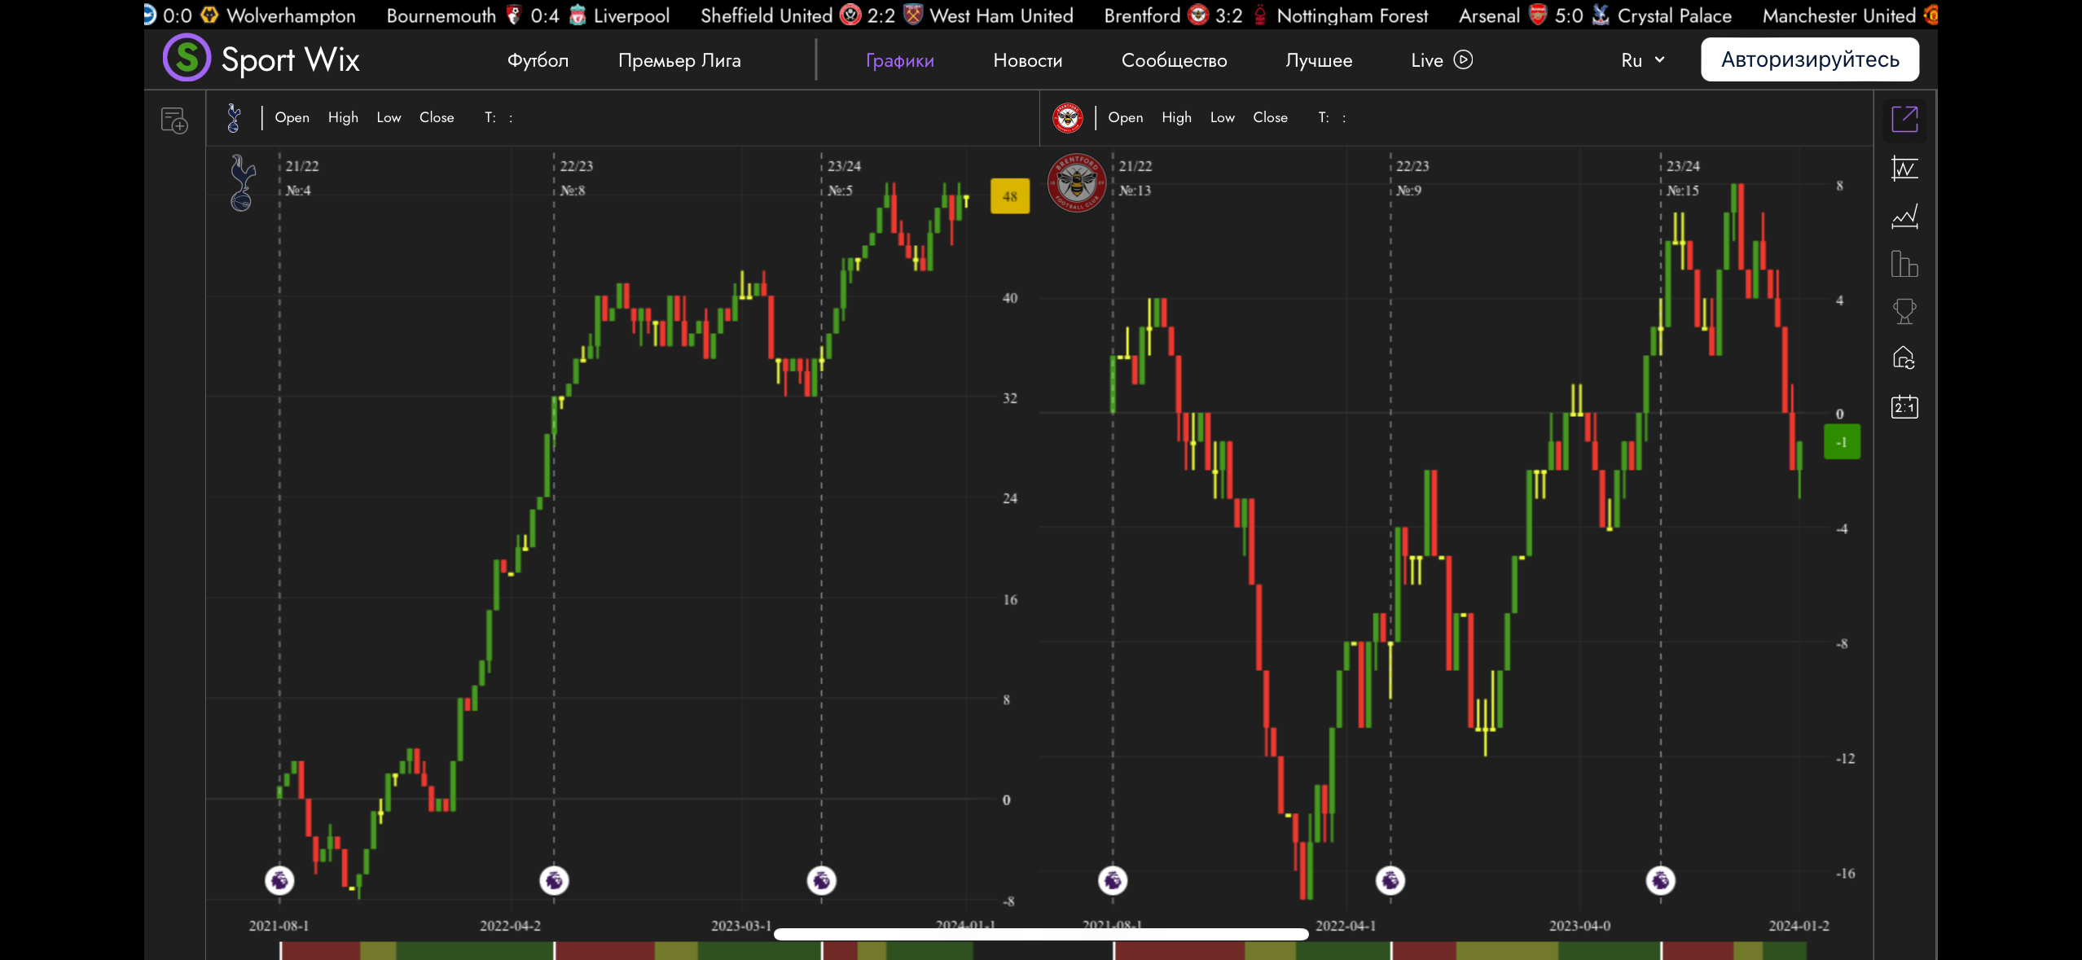The image size is (2082, 960).
Task: Click the Футбол menu item
Action: tap(538, 59)
